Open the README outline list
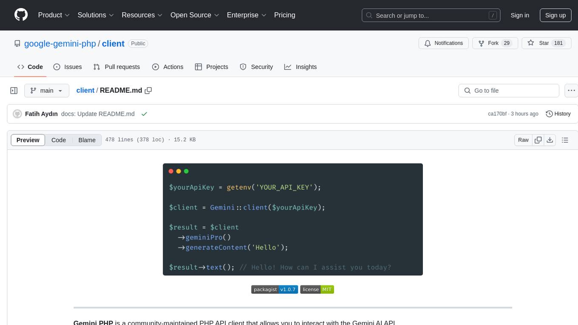 (x=565, y=140)
